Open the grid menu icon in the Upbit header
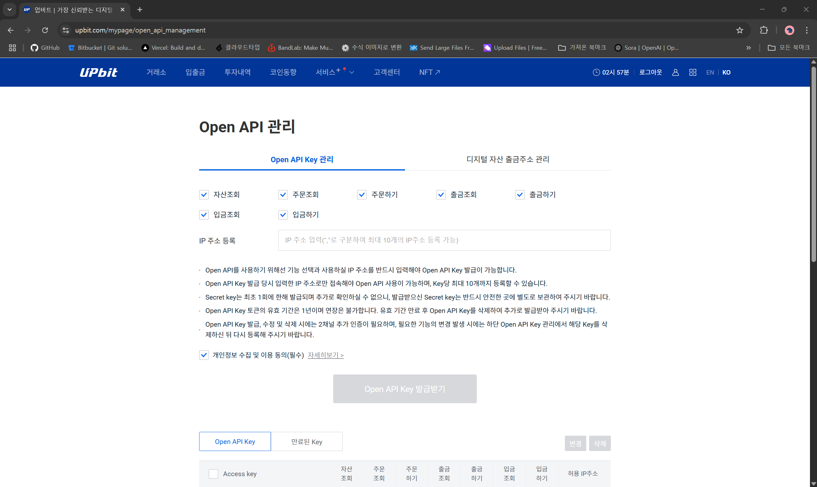This screenshot has height=487, width=817. coord(693,72)
